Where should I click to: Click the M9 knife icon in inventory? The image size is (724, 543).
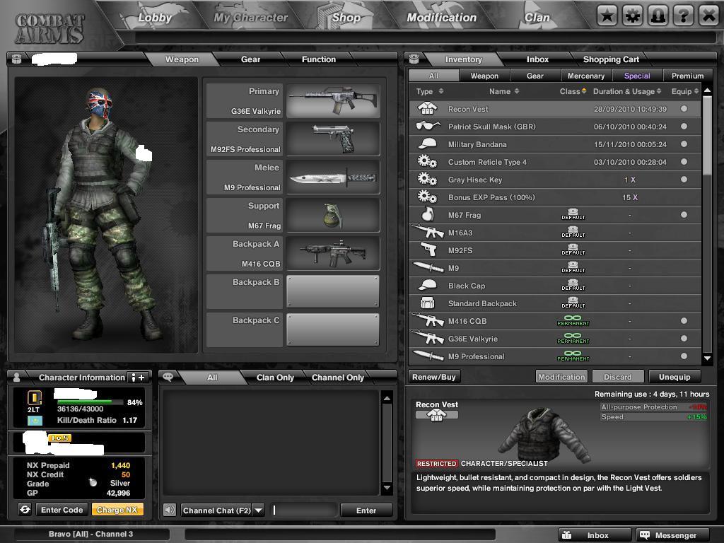tap(428, 267)
